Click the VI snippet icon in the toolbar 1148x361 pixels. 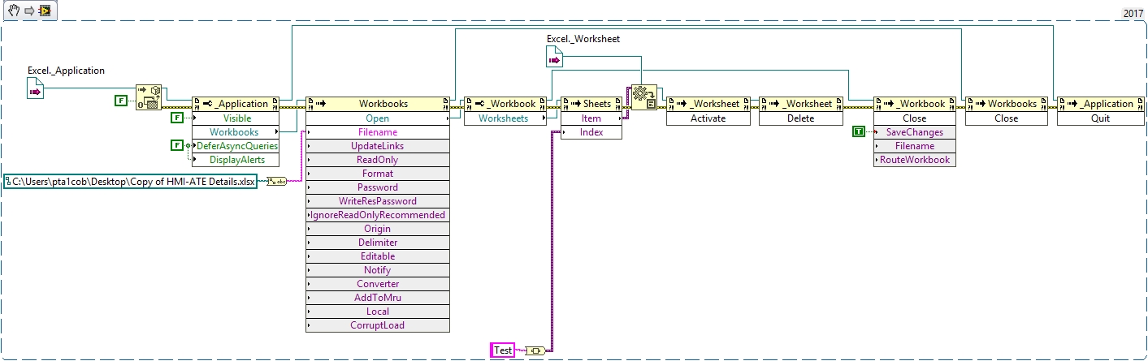point(43,11)
